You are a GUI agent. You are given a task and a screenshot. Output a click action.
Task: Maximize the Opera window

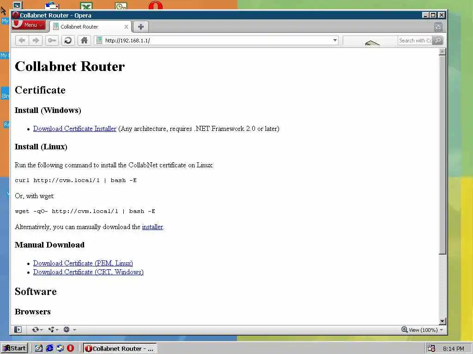(x=433, y=15)
